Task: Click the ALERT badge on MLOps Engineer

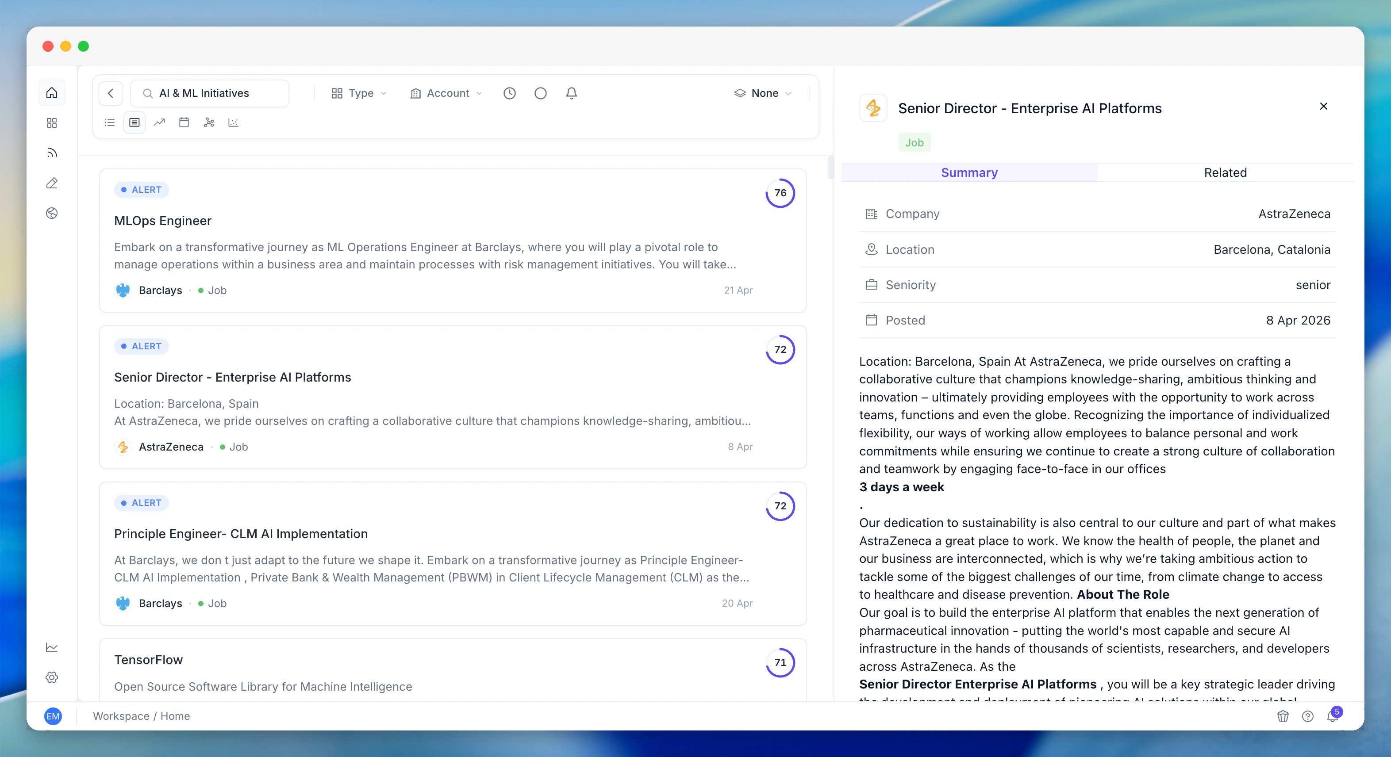Action: coord(142,189)
